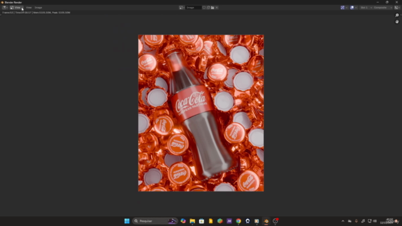Toggle fake user shield icon
This screenshot has width=402, height=226.
tap(204, 8)
